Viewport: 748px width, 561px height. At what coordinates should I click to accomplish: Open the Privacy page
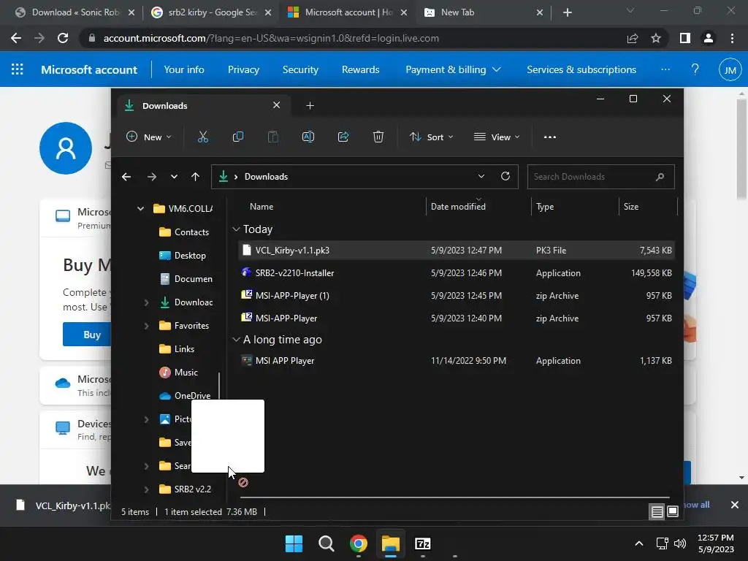point(243,69)
